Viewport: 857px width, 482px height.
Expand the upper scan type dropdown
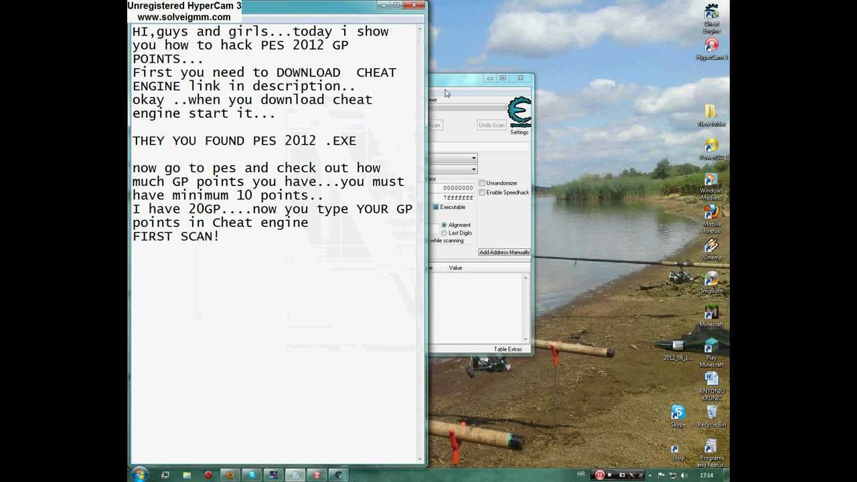[x=473, y=158]
